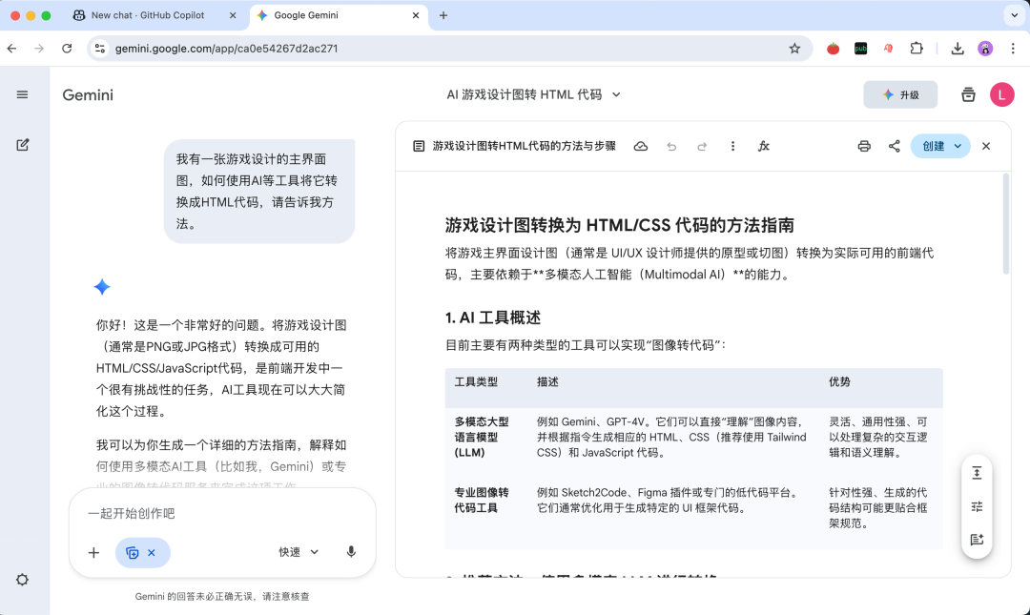Click the document vertical scrollbar
The height and width of the screenshot is (615, 1030).
point(1006,223)
